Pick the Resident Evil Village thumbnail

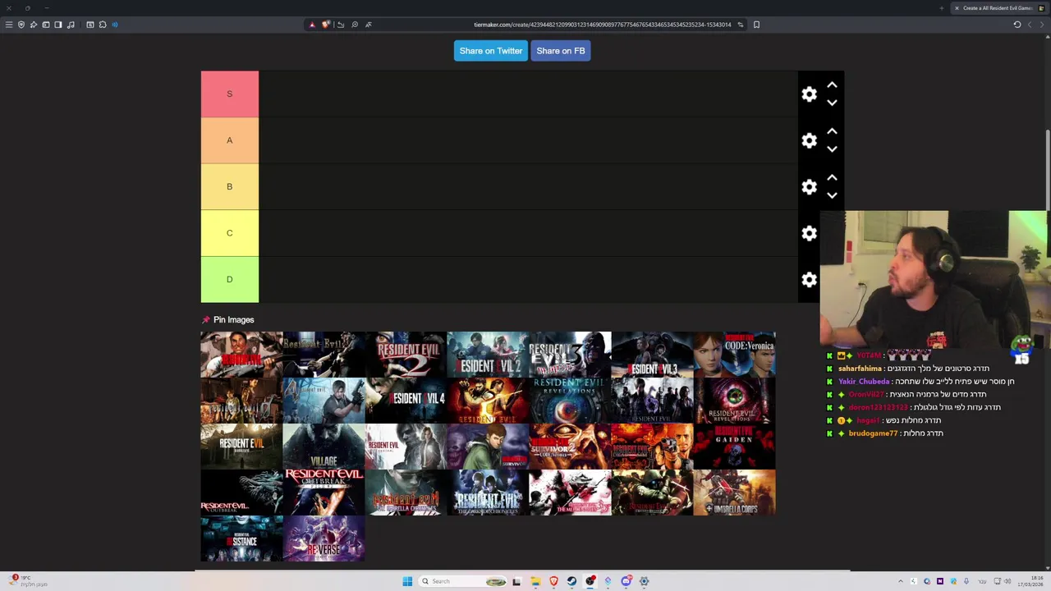pyautogui.click(x=324, y=447)
